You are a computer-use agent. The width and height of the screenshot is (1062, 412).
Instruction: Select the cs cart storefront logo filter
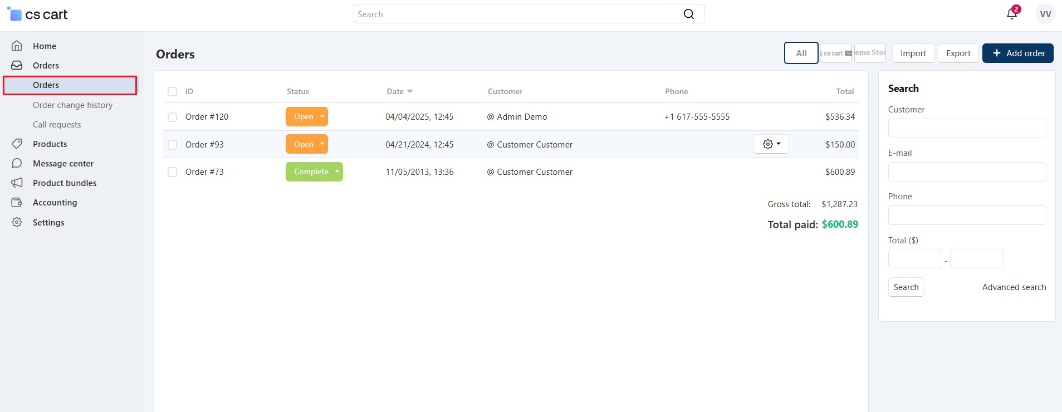tap(836, 53)
